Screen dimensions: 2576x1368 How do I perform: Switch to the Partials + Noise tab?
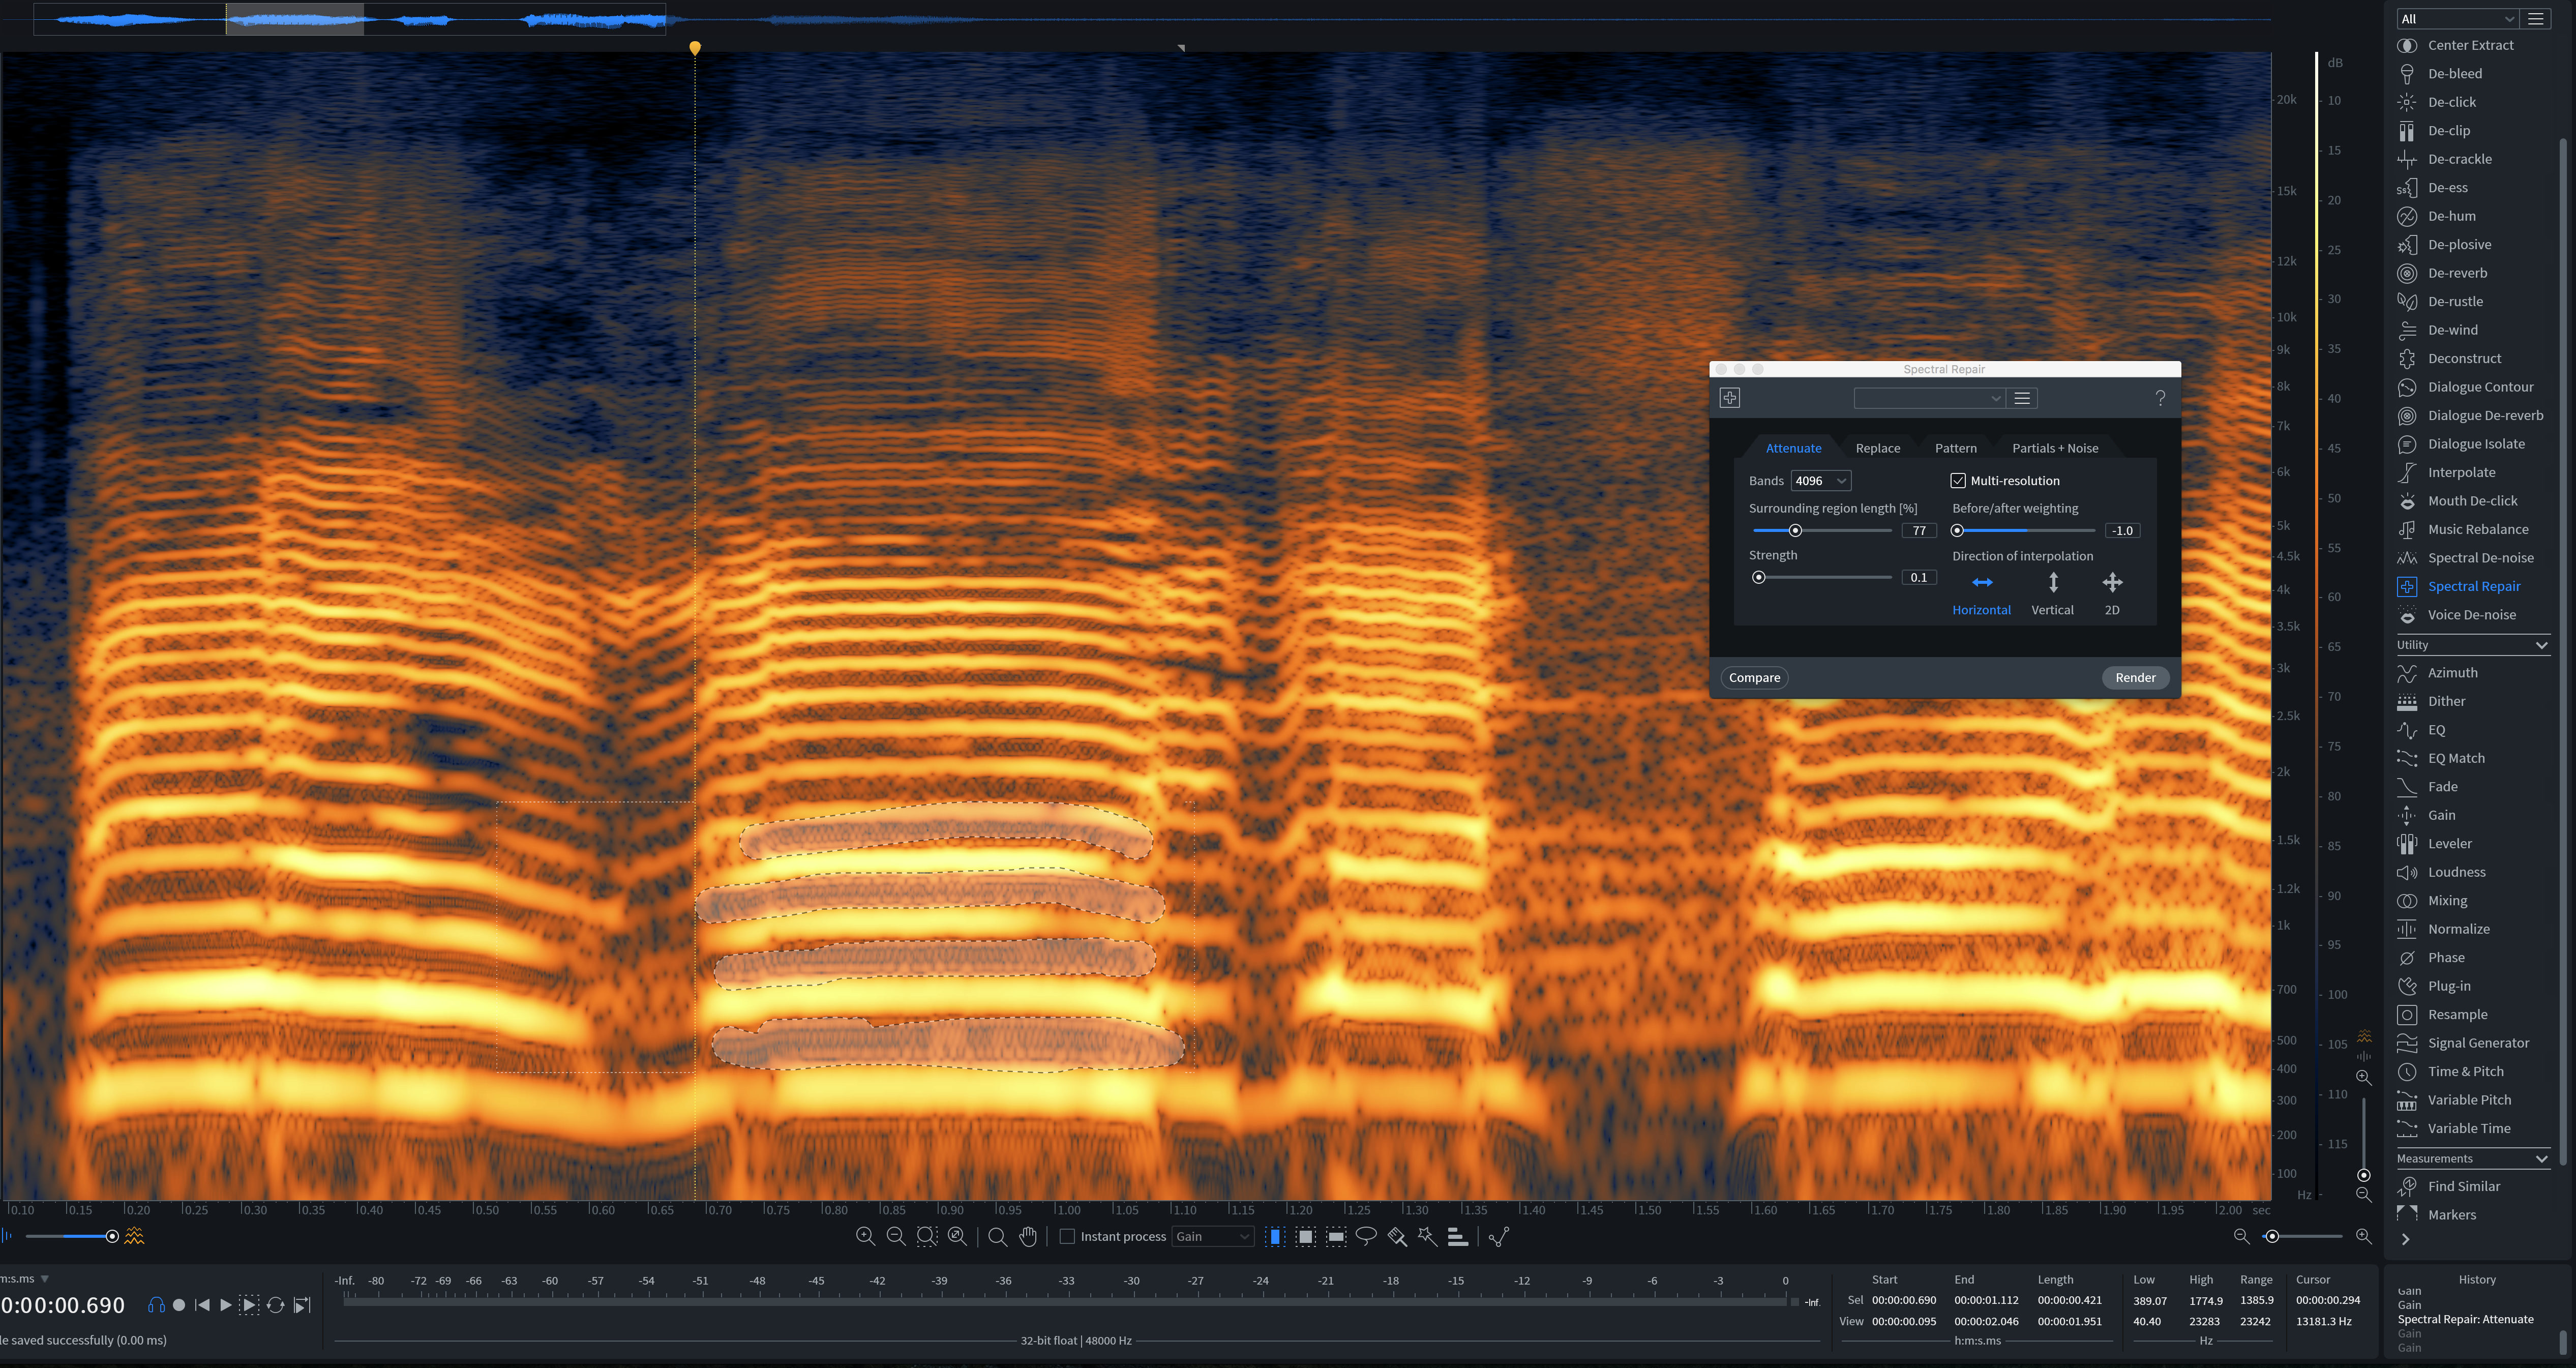click(2055, 448)
